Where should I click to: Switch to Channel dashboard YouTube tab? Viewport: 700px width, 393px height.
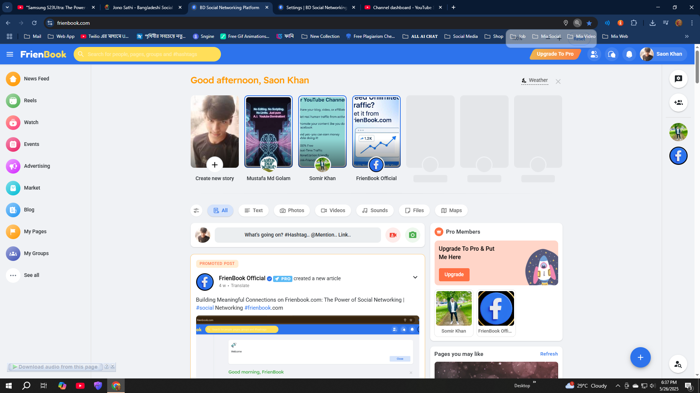(403, 7)
